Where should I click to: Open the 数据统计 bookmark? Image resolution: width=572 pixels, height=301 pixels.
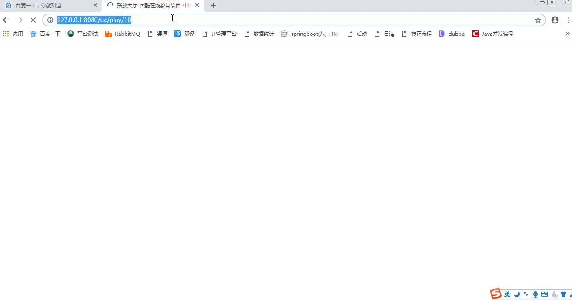point(259,34)
